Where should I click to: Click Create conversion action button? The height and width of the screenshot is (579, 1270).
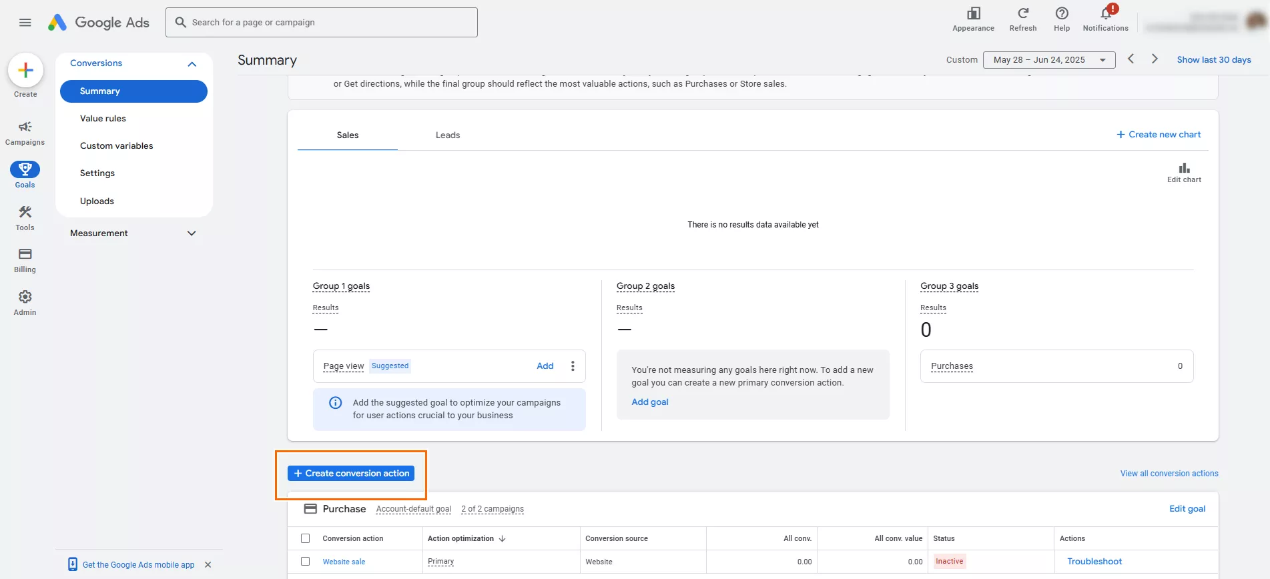point(351,474)
